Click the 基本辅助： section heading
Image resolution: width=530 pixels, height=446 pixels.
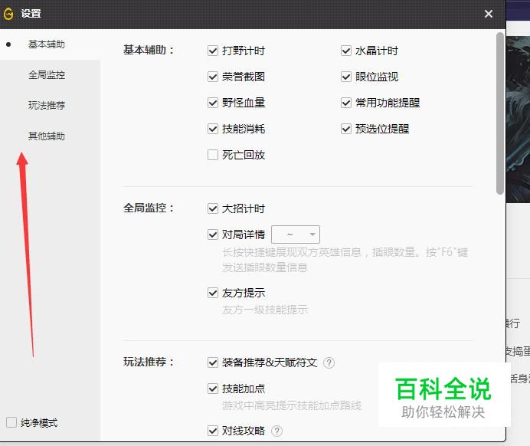coord(149,50)
